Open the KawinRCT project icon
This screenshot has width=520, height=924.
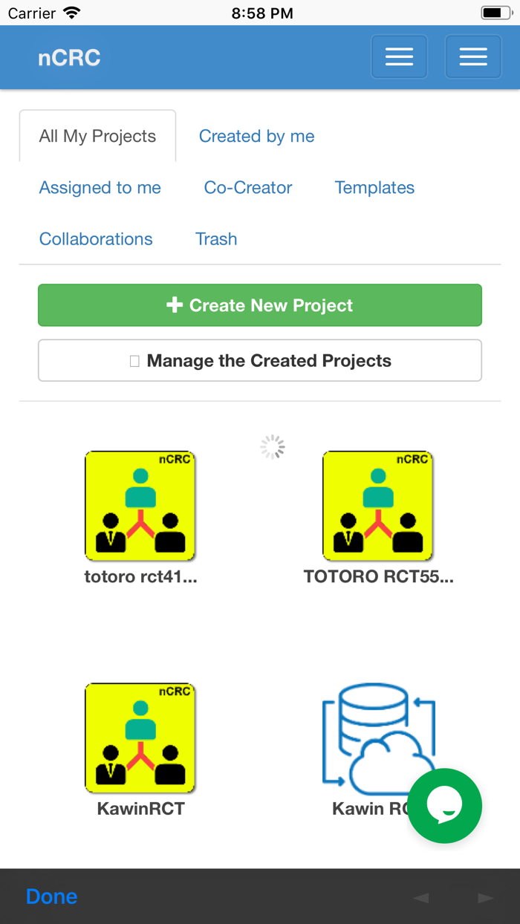pos(140,738)
